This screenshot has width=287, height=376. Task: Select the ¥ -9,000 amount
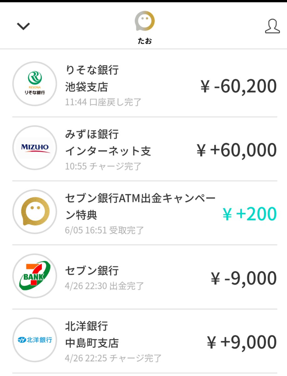[244, 278]
